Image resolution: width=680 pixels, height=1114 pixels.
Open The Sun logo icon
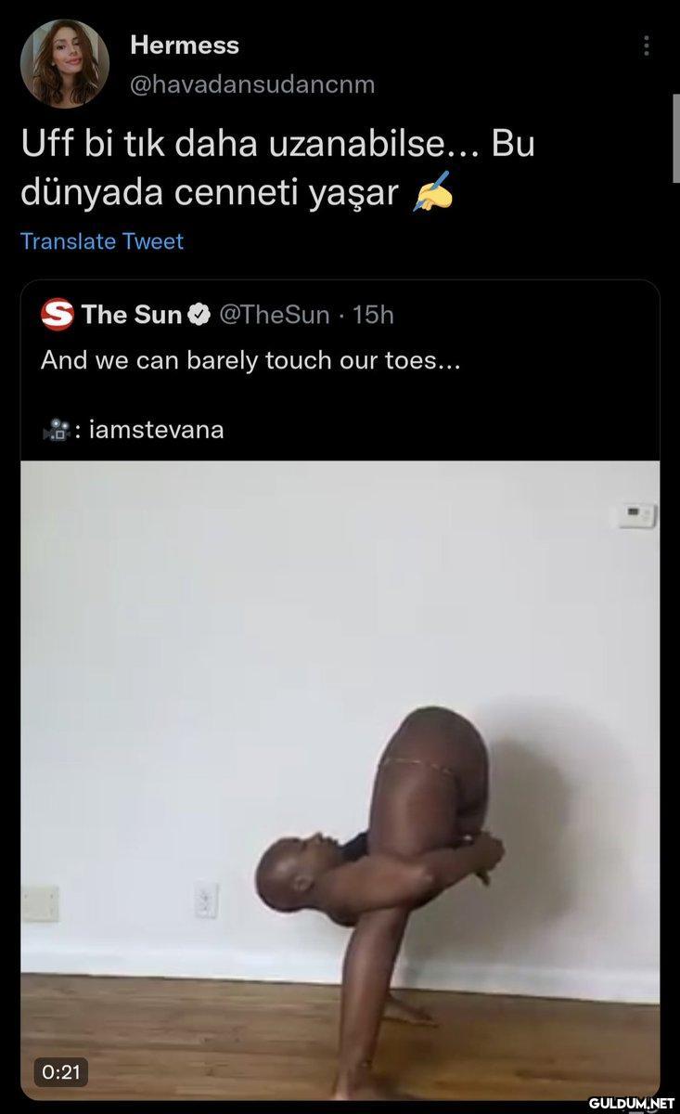pos(58,315)
